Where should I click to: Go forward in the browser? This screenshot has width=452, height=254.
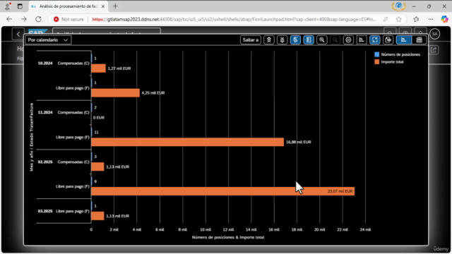click(x=23, y=19)
